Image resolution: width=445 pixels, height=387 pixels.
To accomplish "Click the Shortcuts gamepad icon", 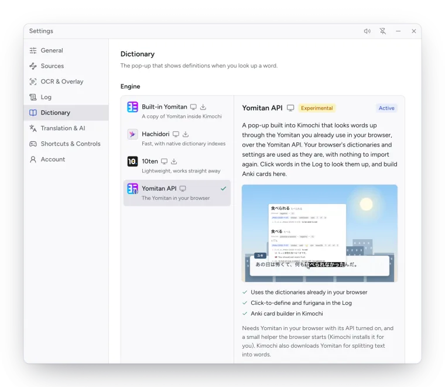I will point(33,144).
